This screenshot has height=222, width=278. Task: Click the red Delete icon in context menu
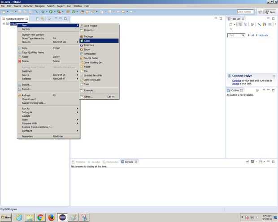19,61
